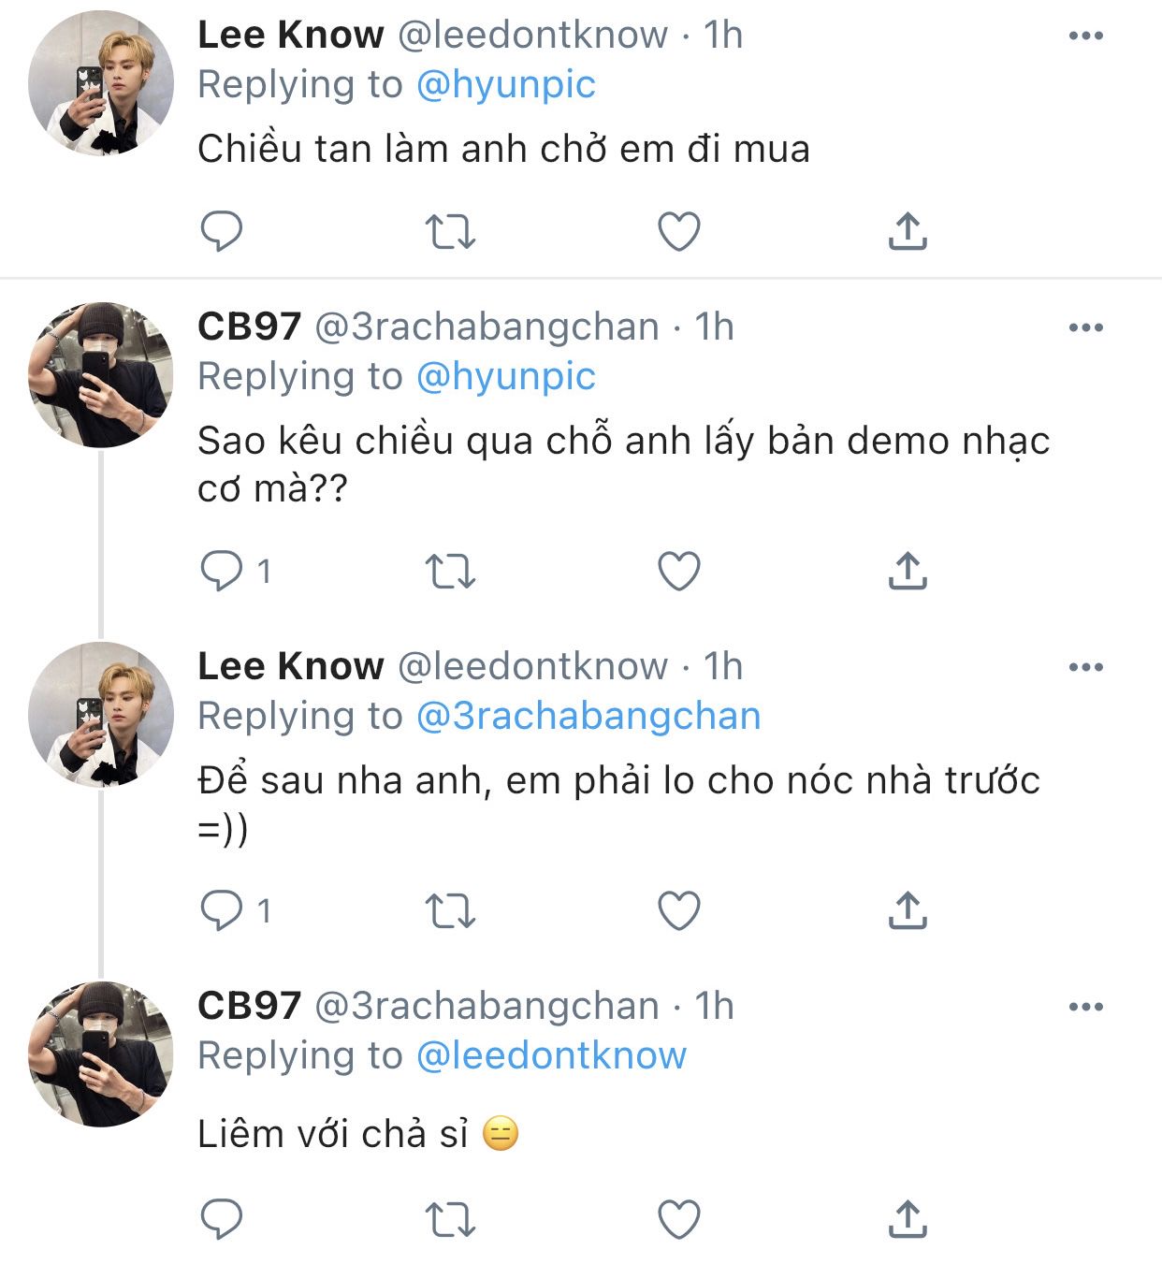Like CB97's 'bản demo nhạc' tweet
Viewport: 1162px width, 1264px height.
pyautogui.click(x=679, y=571)
